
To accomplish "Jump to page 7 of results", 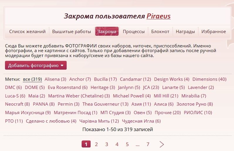I will coord(148,144).
